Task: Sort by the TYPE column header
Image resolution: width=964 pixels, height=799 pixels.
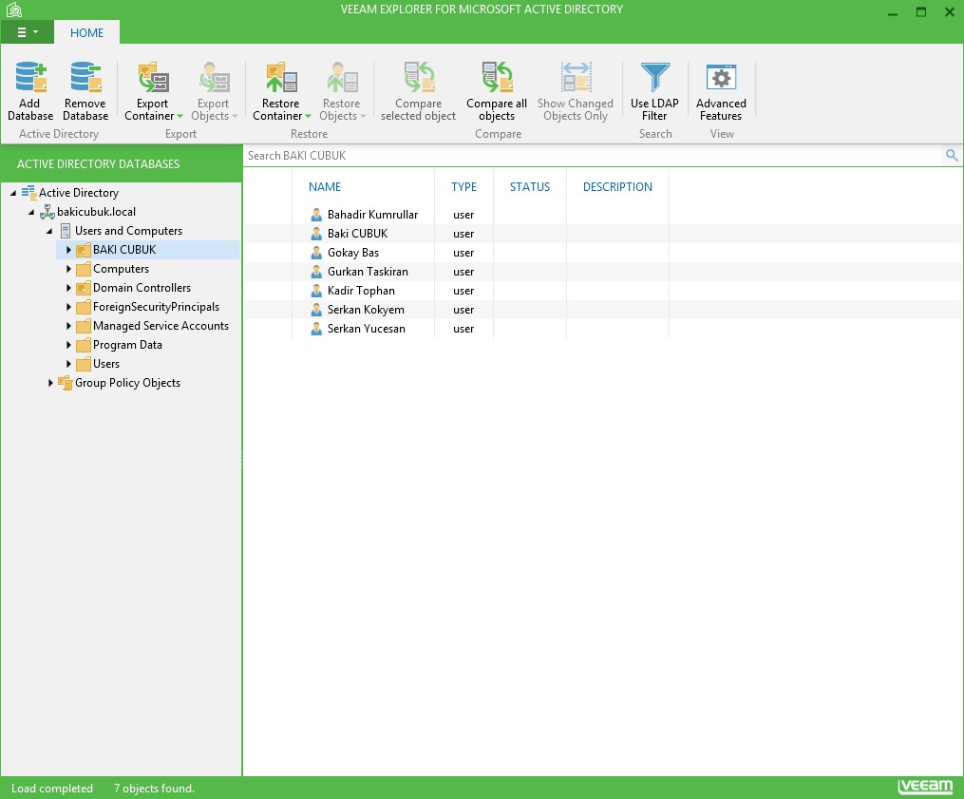Action: 463,187
